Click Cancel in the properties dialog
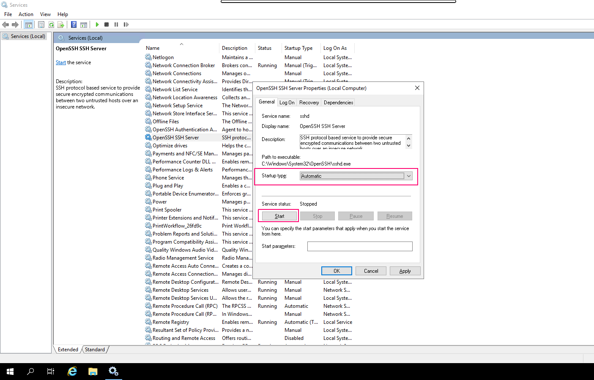The width and height of the screenshot is (594, 380). pos(371,271)
